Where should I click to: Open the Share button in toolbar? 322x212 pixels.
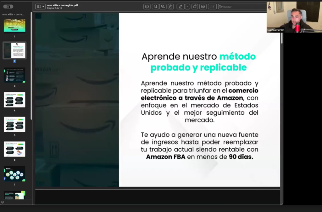point(171,6)
